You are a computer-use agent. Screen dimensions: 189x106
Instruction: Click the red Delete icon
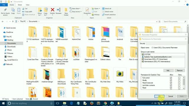pyautogui.click(x=53, y=10)
